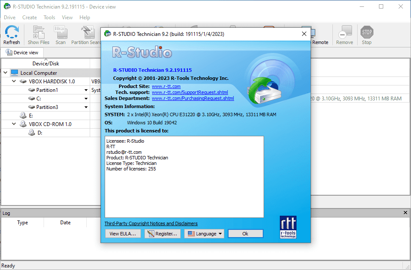The image size is (411, 270).
Task: Close the Log panel
Action: 405,213
